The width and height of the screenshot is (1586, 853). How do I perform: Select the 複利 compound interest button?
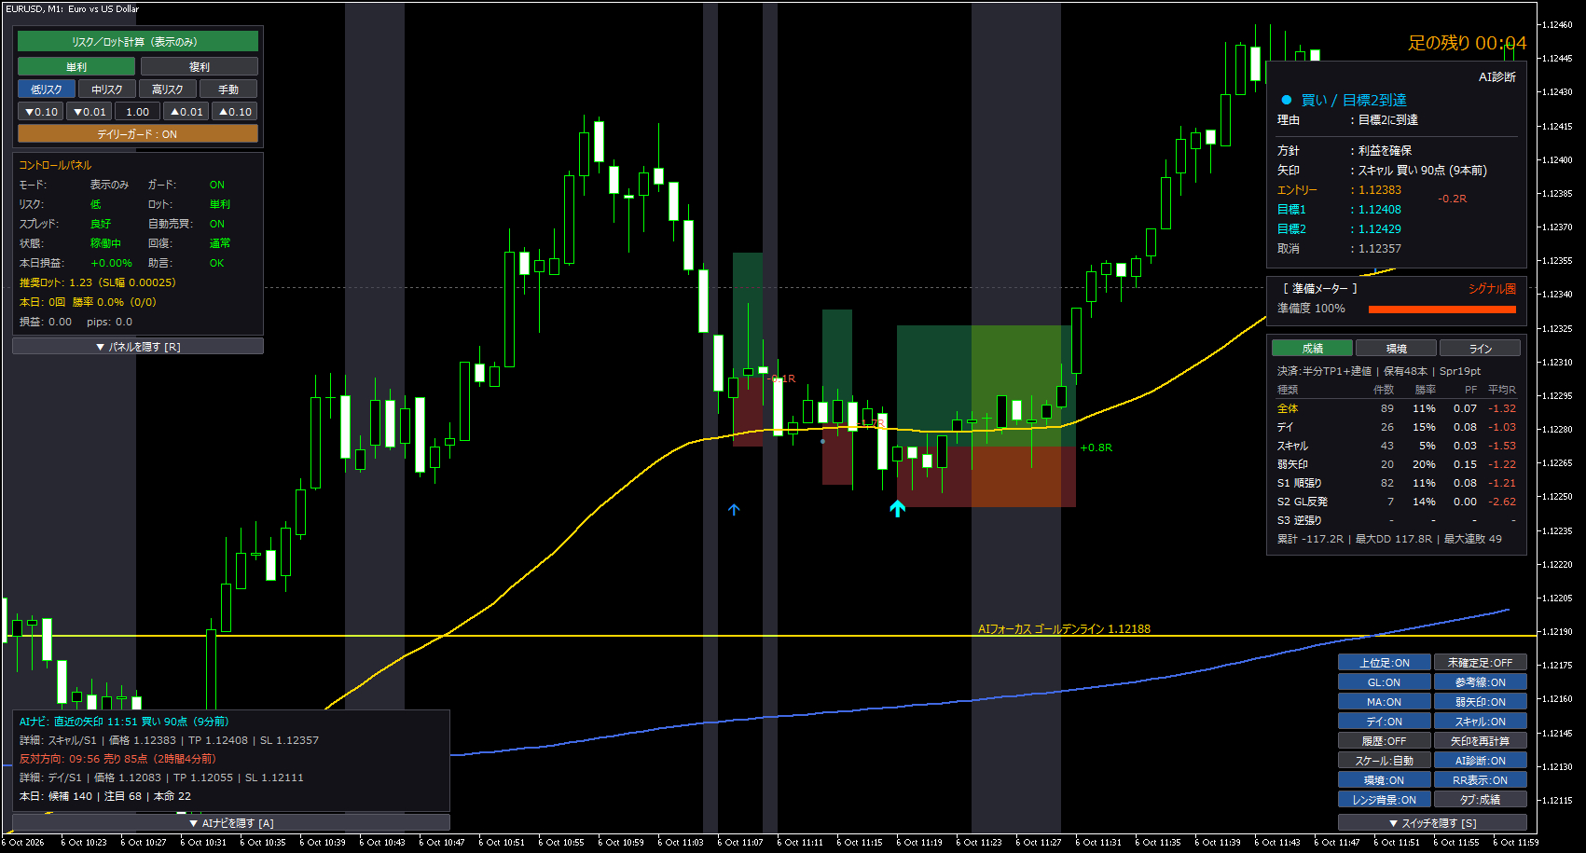[x=200, y=67]
